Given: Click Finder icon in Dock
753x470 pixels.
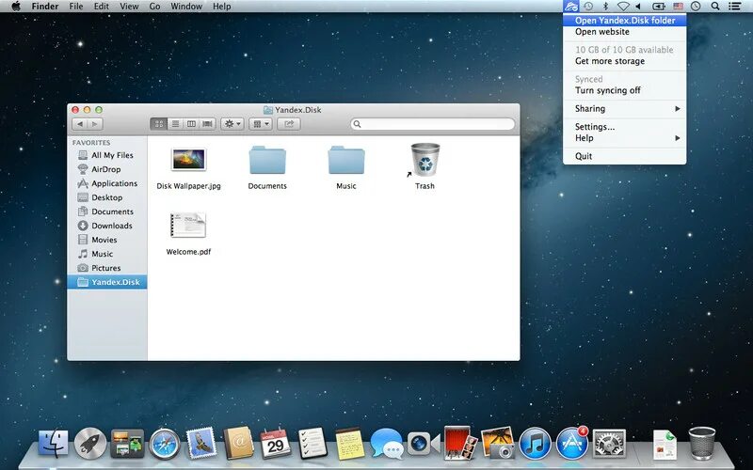Looking at the screenshot, I should [53, 443].
